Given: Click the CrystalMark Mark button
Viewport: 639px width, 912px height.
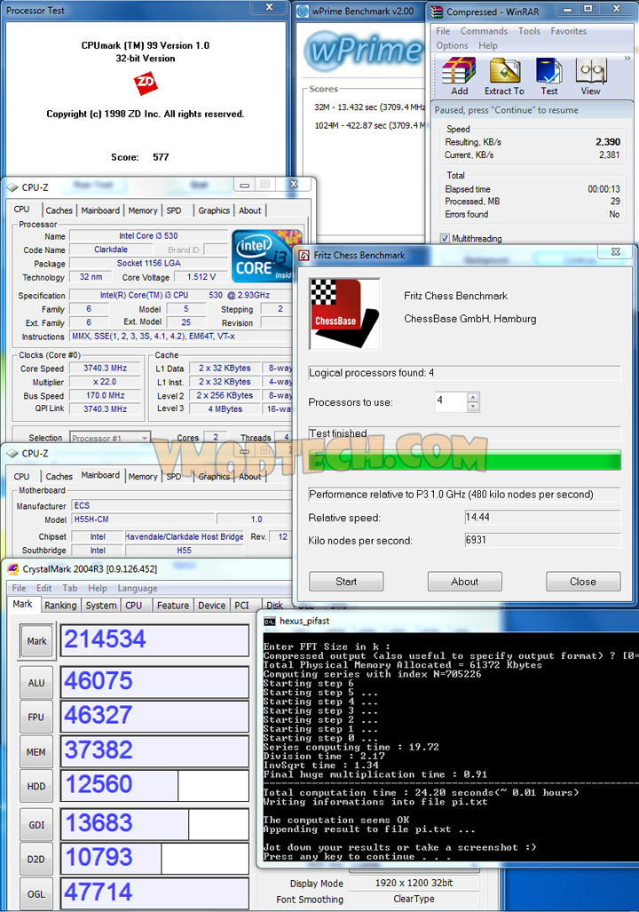Looking at the screenshot, I should [36, 641].
